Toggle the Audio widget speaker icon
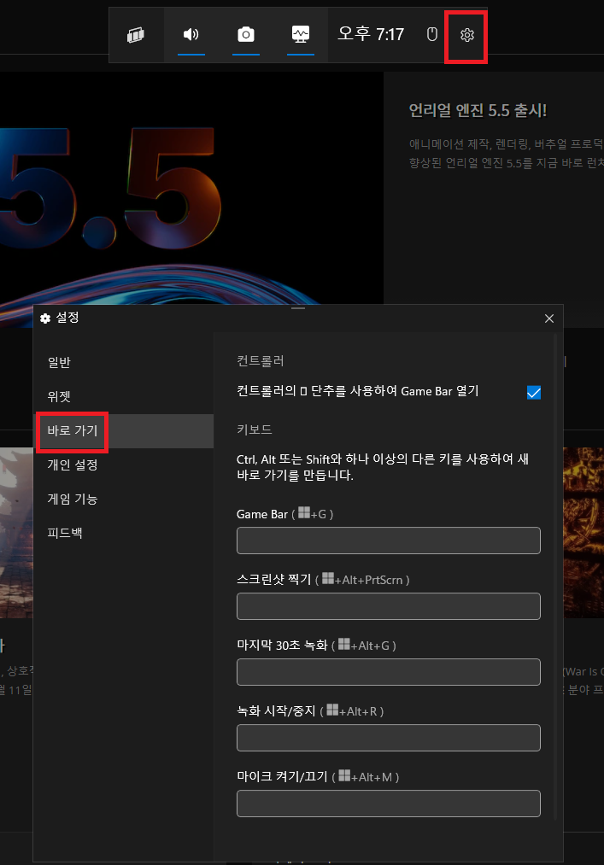This screenshot has height=865, width=604. (191, 35)
